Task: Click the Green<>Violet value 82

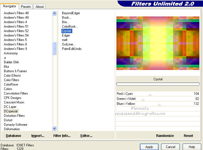Action: click(x=197, y=99)
